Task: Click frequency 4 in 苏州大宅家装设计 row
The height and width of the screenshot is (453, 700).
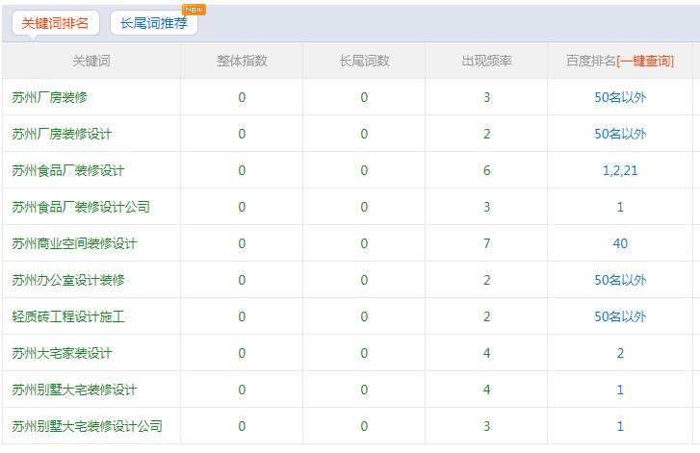Action: [x=486, y=353]
